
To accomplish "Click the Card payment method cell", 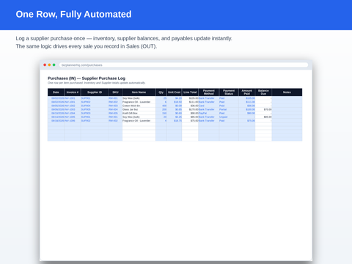I will coord(209,106).
